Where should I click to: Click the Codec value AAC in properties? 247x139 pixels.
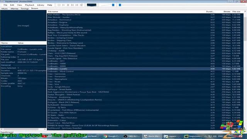(x=20, y=81)
